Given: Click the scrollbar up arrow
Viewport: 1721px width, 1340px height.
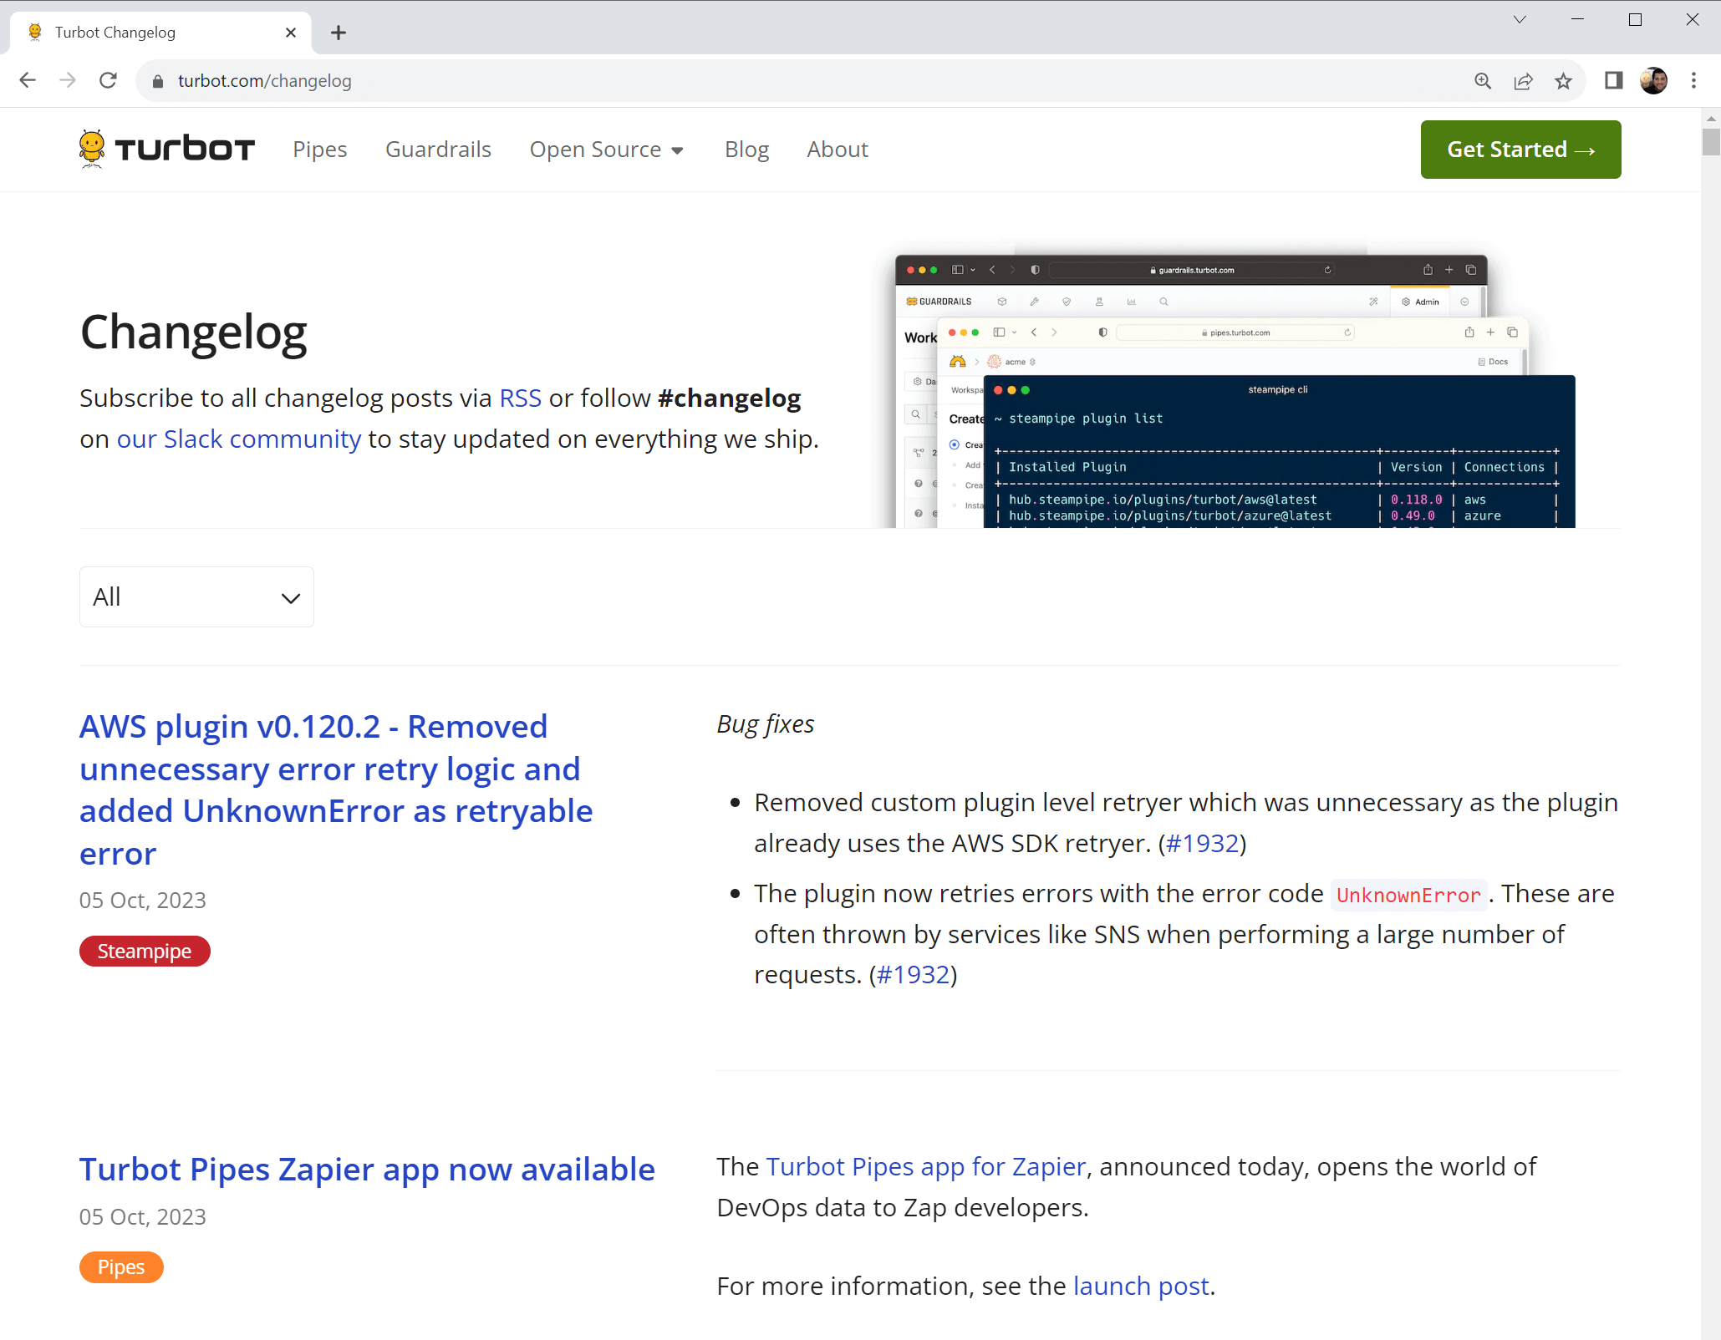Looking at the screenshot, I should pyautogui.click(x=1711, y=118).
